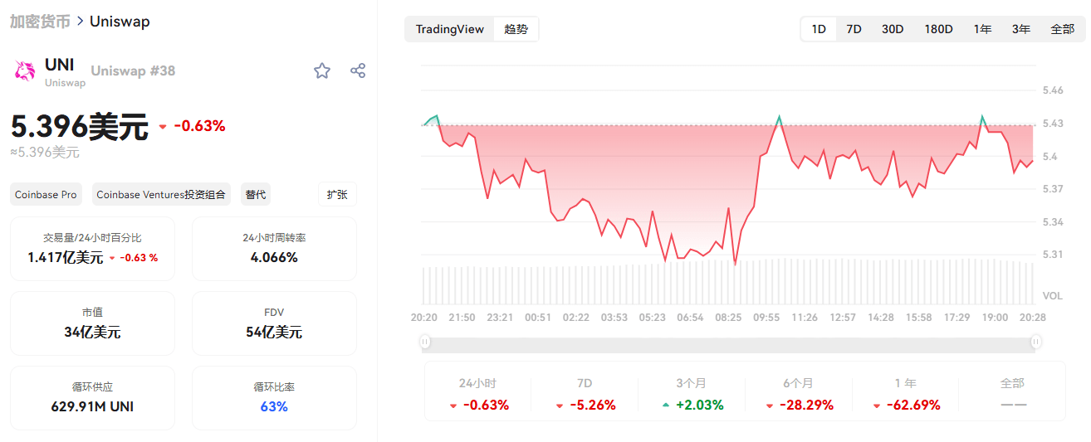The image size is (1091, 442).
Task: Select the 1年 time range tab
Action: pos(983,29)
